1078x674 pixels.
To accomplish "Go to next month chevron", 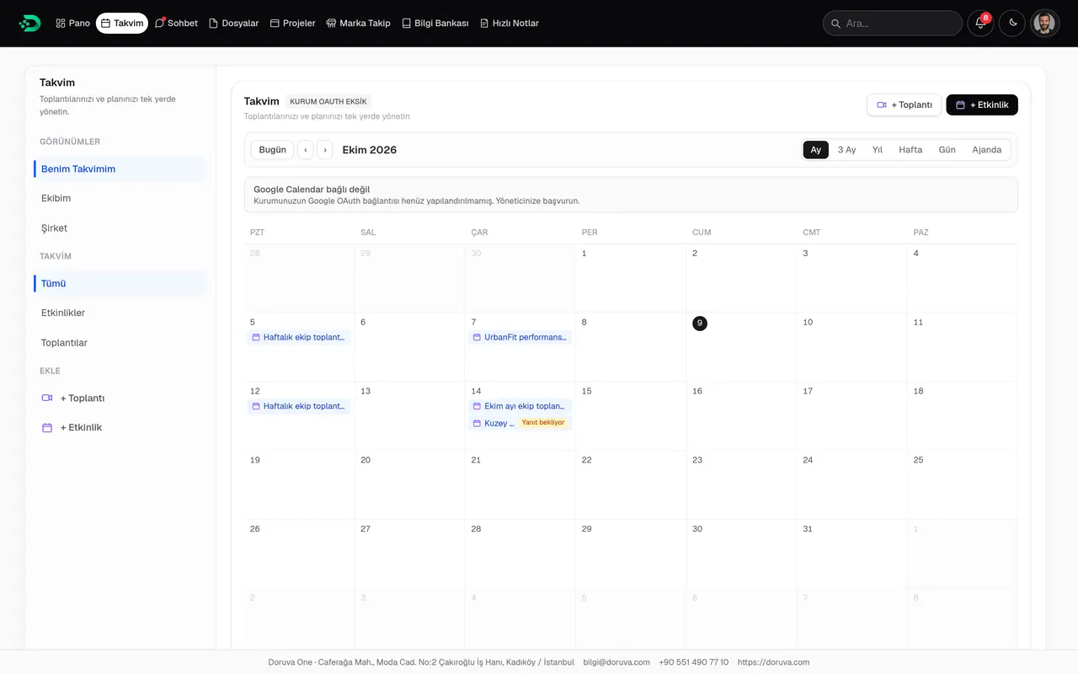I will tap(325, 150).
